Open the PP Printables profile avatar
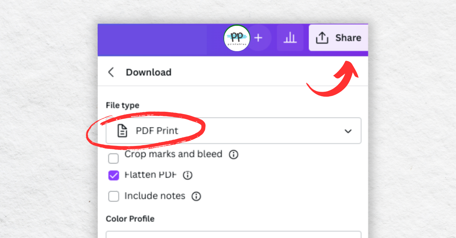Viewport: 456px width, 238px height. coord(237,38)
